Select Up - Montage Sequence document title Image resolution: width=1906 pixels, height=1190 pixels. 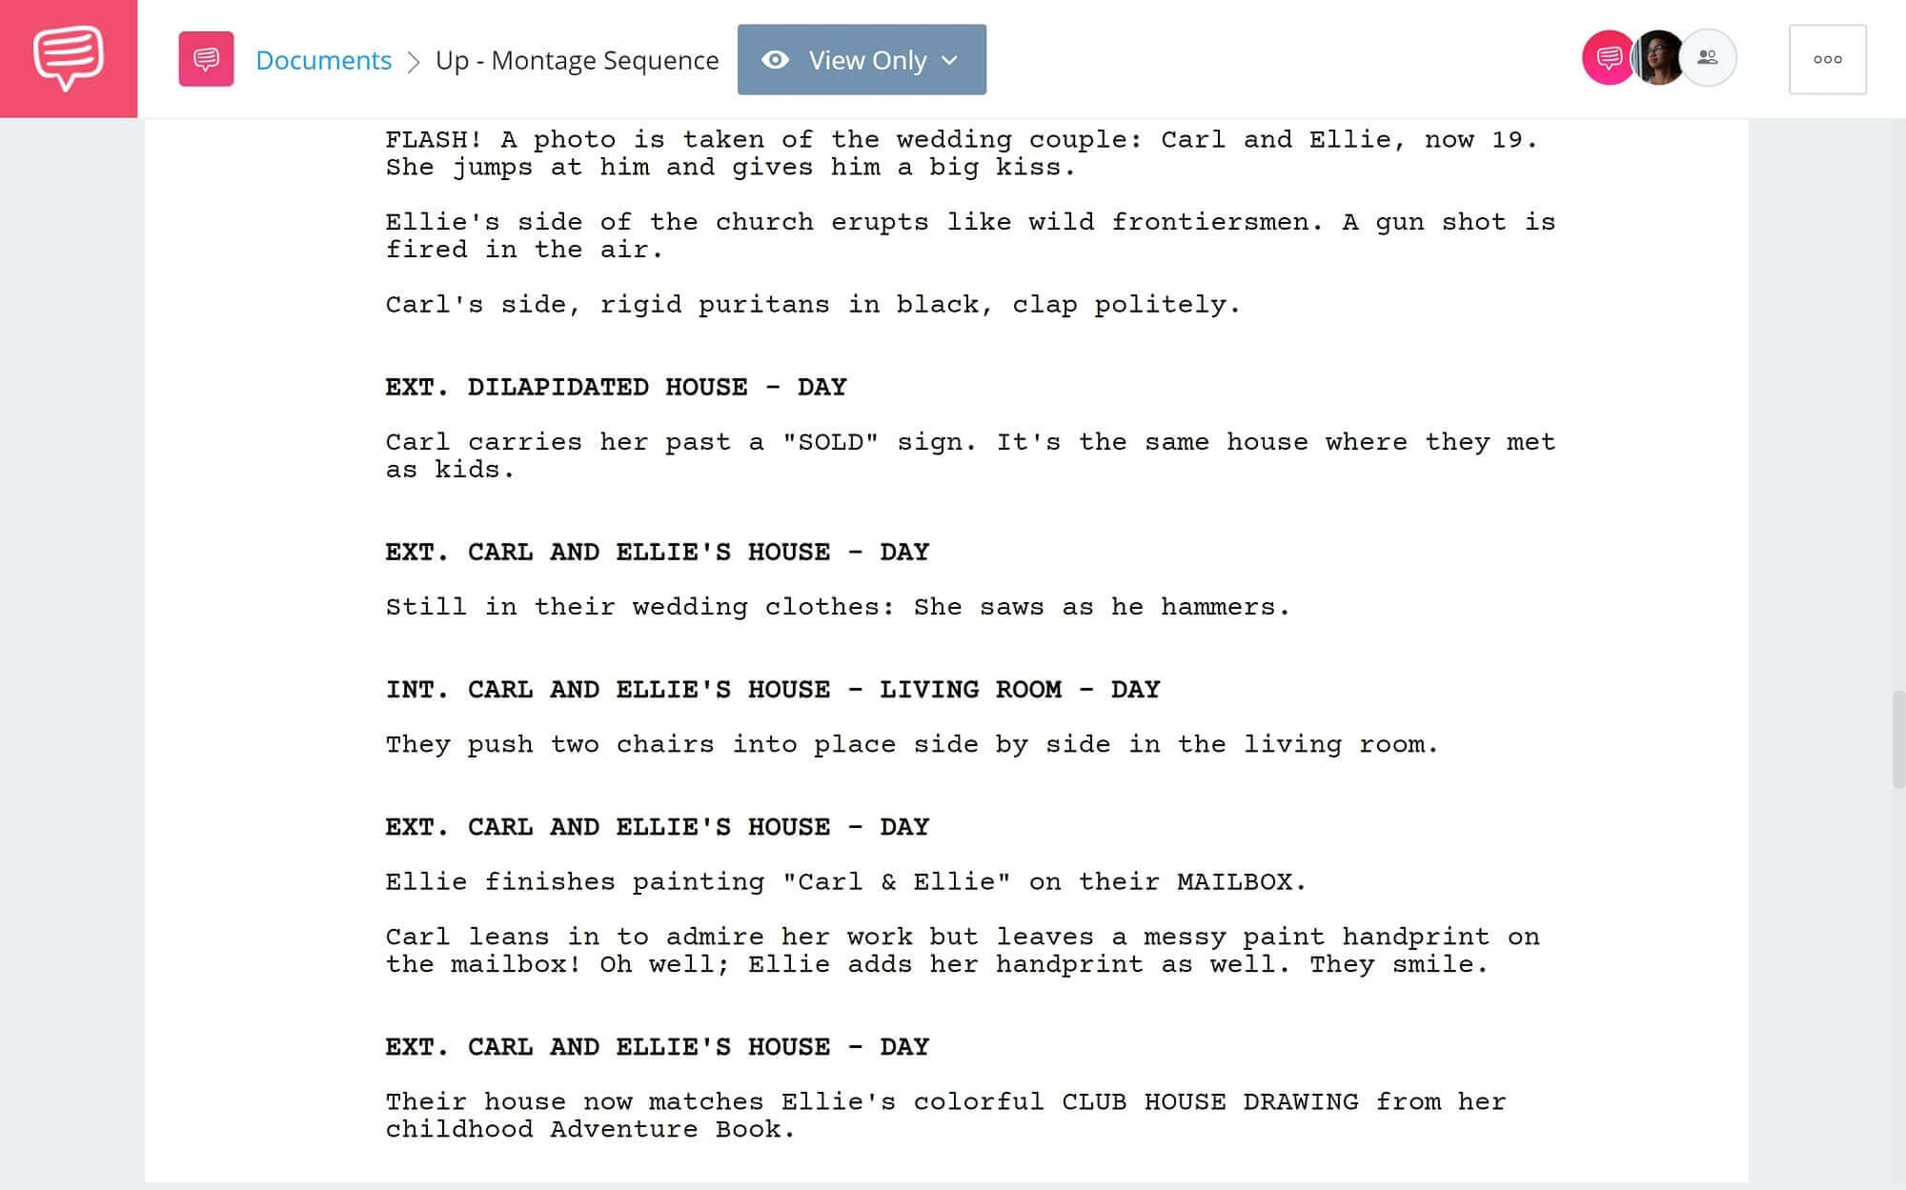tap(578, 59)
